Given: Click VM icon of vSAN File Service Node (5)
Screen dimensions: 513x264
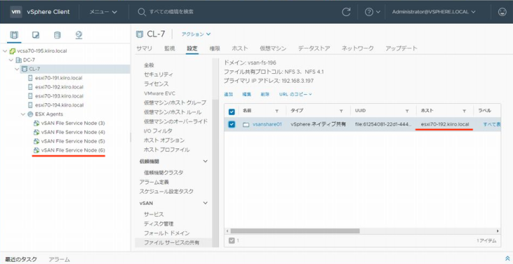Looking at the screenshot, I should [x=37, y=141].
